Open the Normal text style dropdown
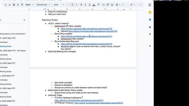Image resolution: width=189 pixels, height=106 pixels. (x=43, y=5)
